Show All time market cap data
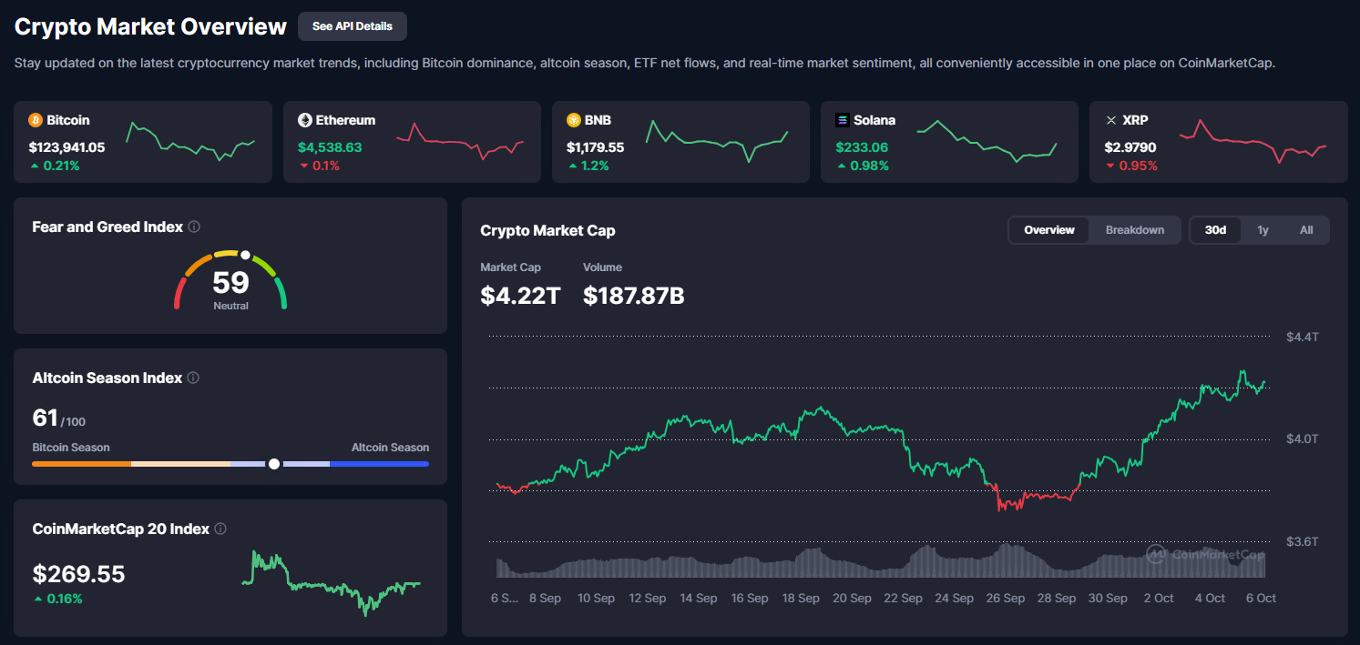1360x645 pixels. click(x=1306, y=230)
